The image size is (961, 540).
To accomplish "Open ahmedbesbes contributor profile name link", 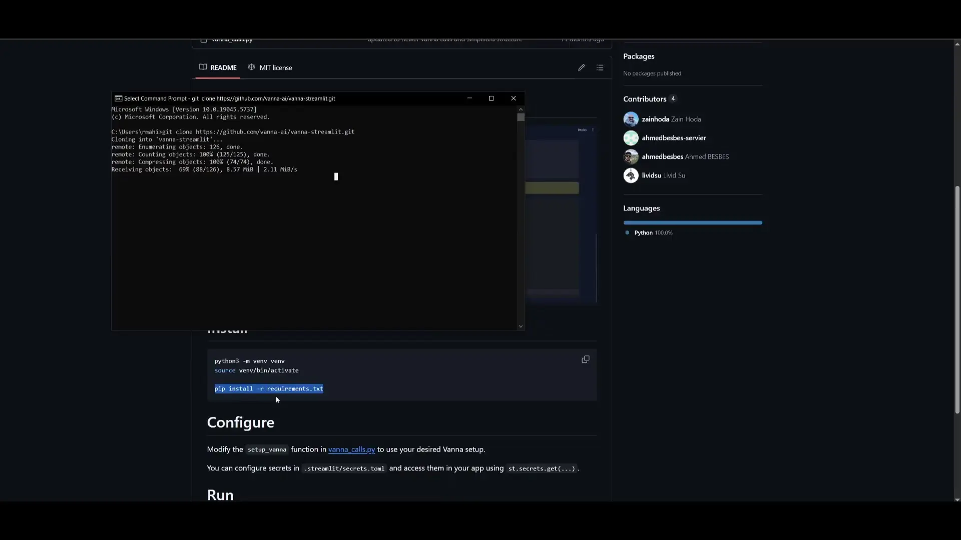I will point(662,156).
